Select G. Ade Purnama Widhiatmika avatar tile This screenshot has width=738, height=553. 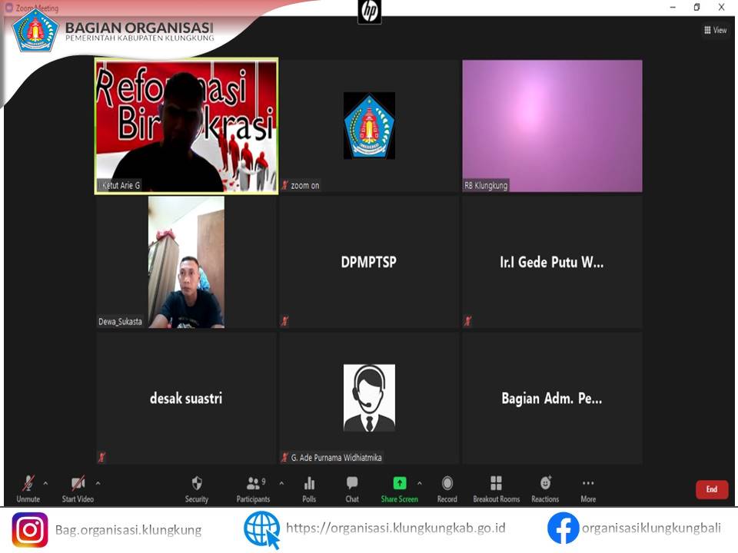point(369,399)
